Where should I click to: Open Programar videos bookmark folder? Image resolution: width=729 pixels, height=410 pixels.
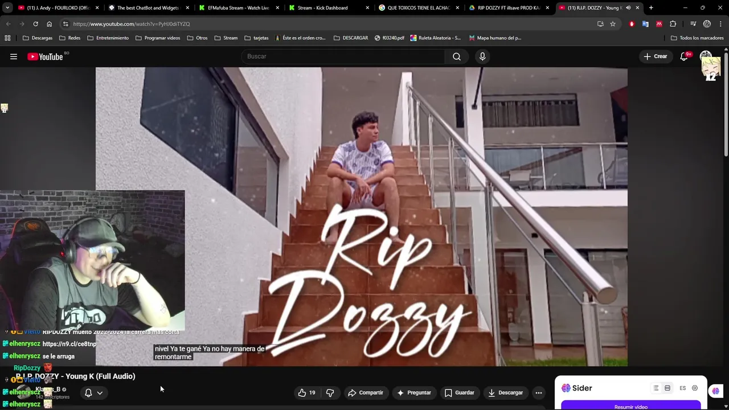(x=158, y=38)
